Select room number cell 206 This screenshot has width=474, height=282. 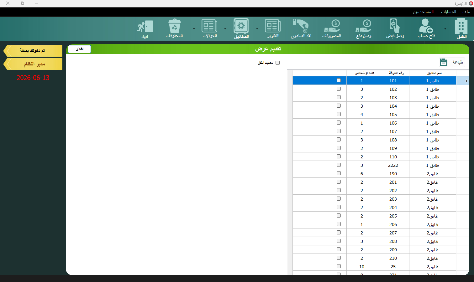pos(393,224)
